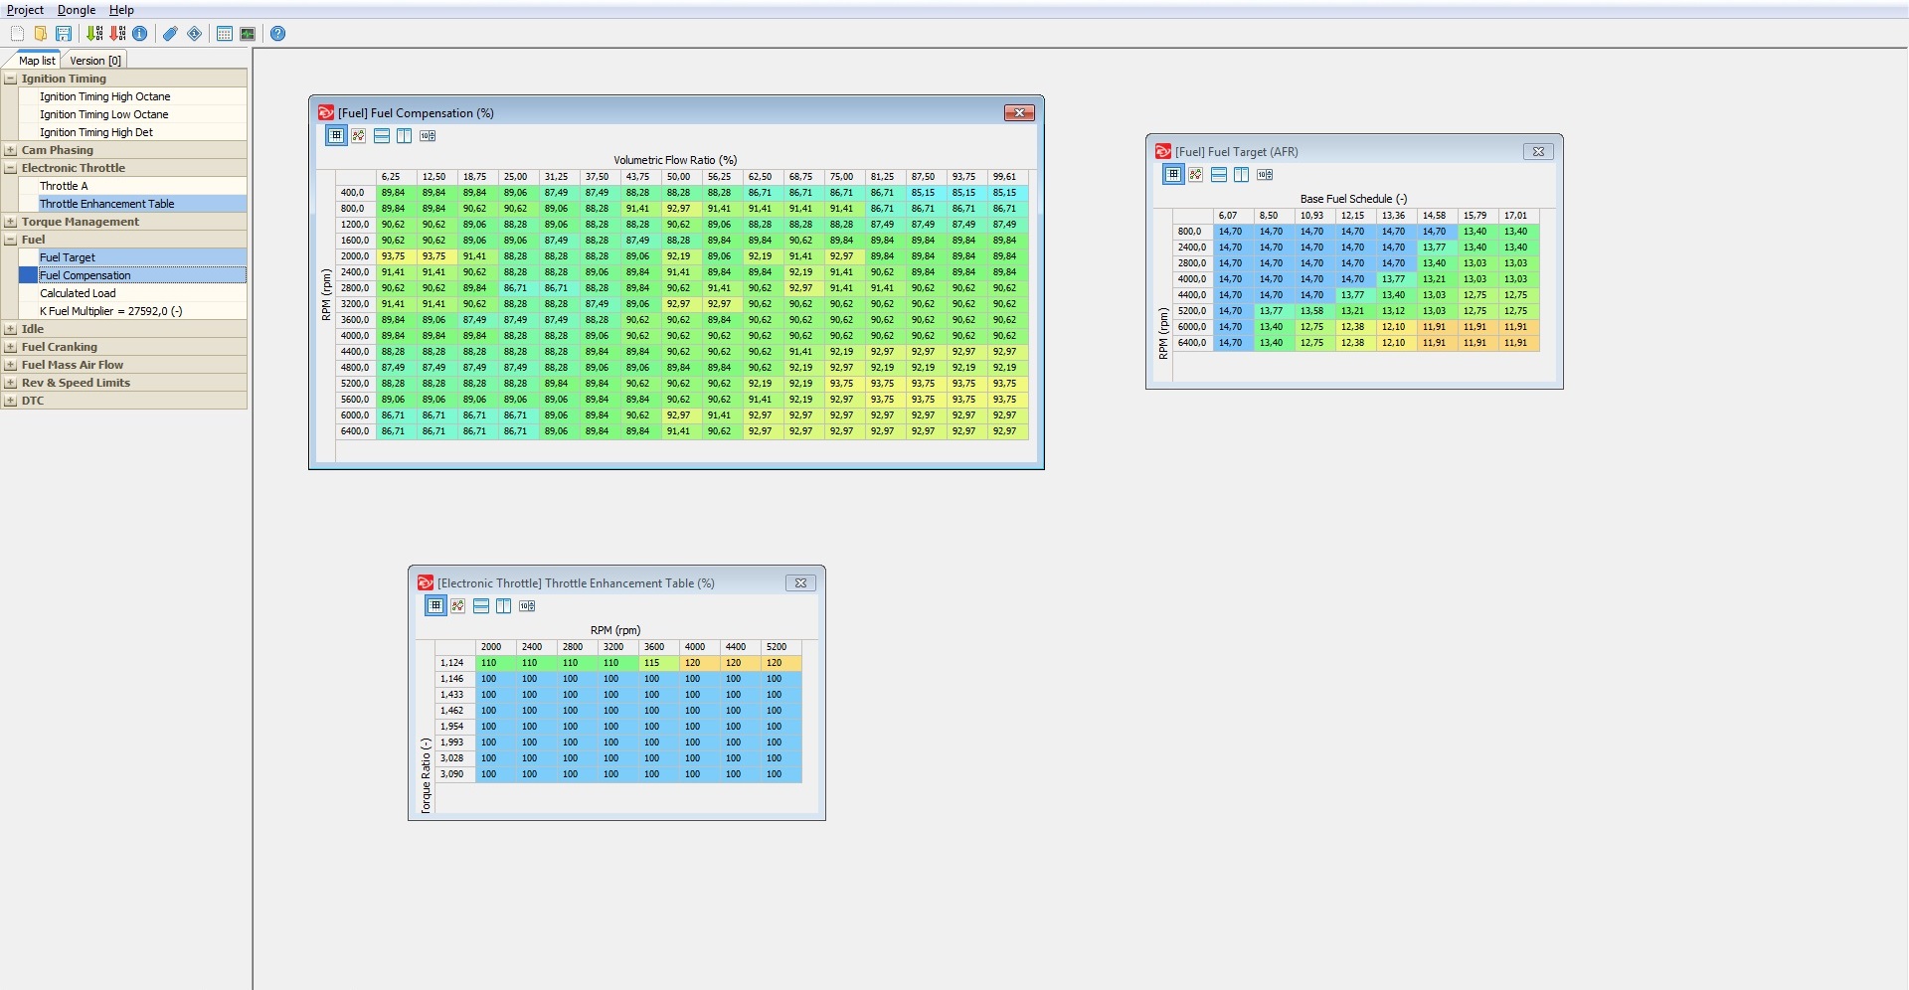The width and height of the screenshot is (1909, 990).
Task: Click the 3,090 torque ratio row header
Action: 454,774
